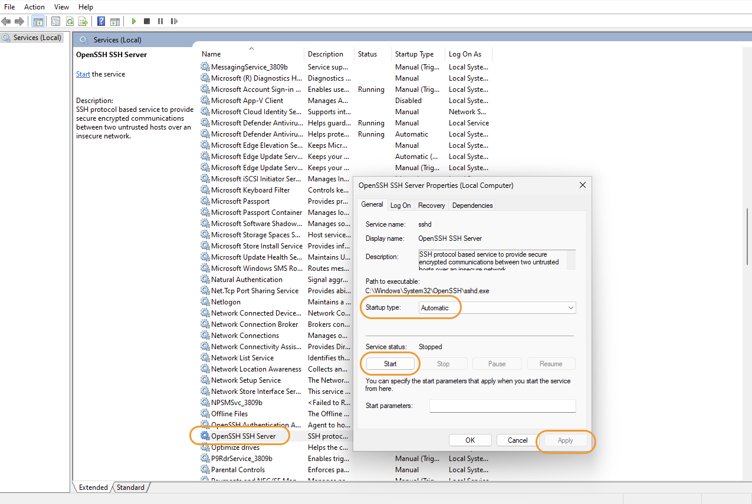The image size is (752, 504).
Task: Switch to the Recovery tab
Action: 432,205
